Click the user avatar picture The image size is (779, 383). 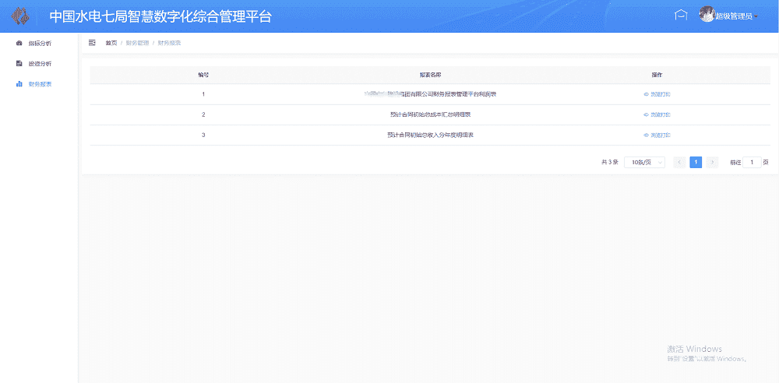pos(707,15)
